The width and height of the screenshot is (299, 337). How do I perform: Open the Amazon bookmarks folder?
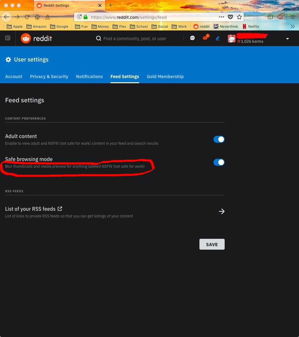pyautogui.click(x=36, y=26)
